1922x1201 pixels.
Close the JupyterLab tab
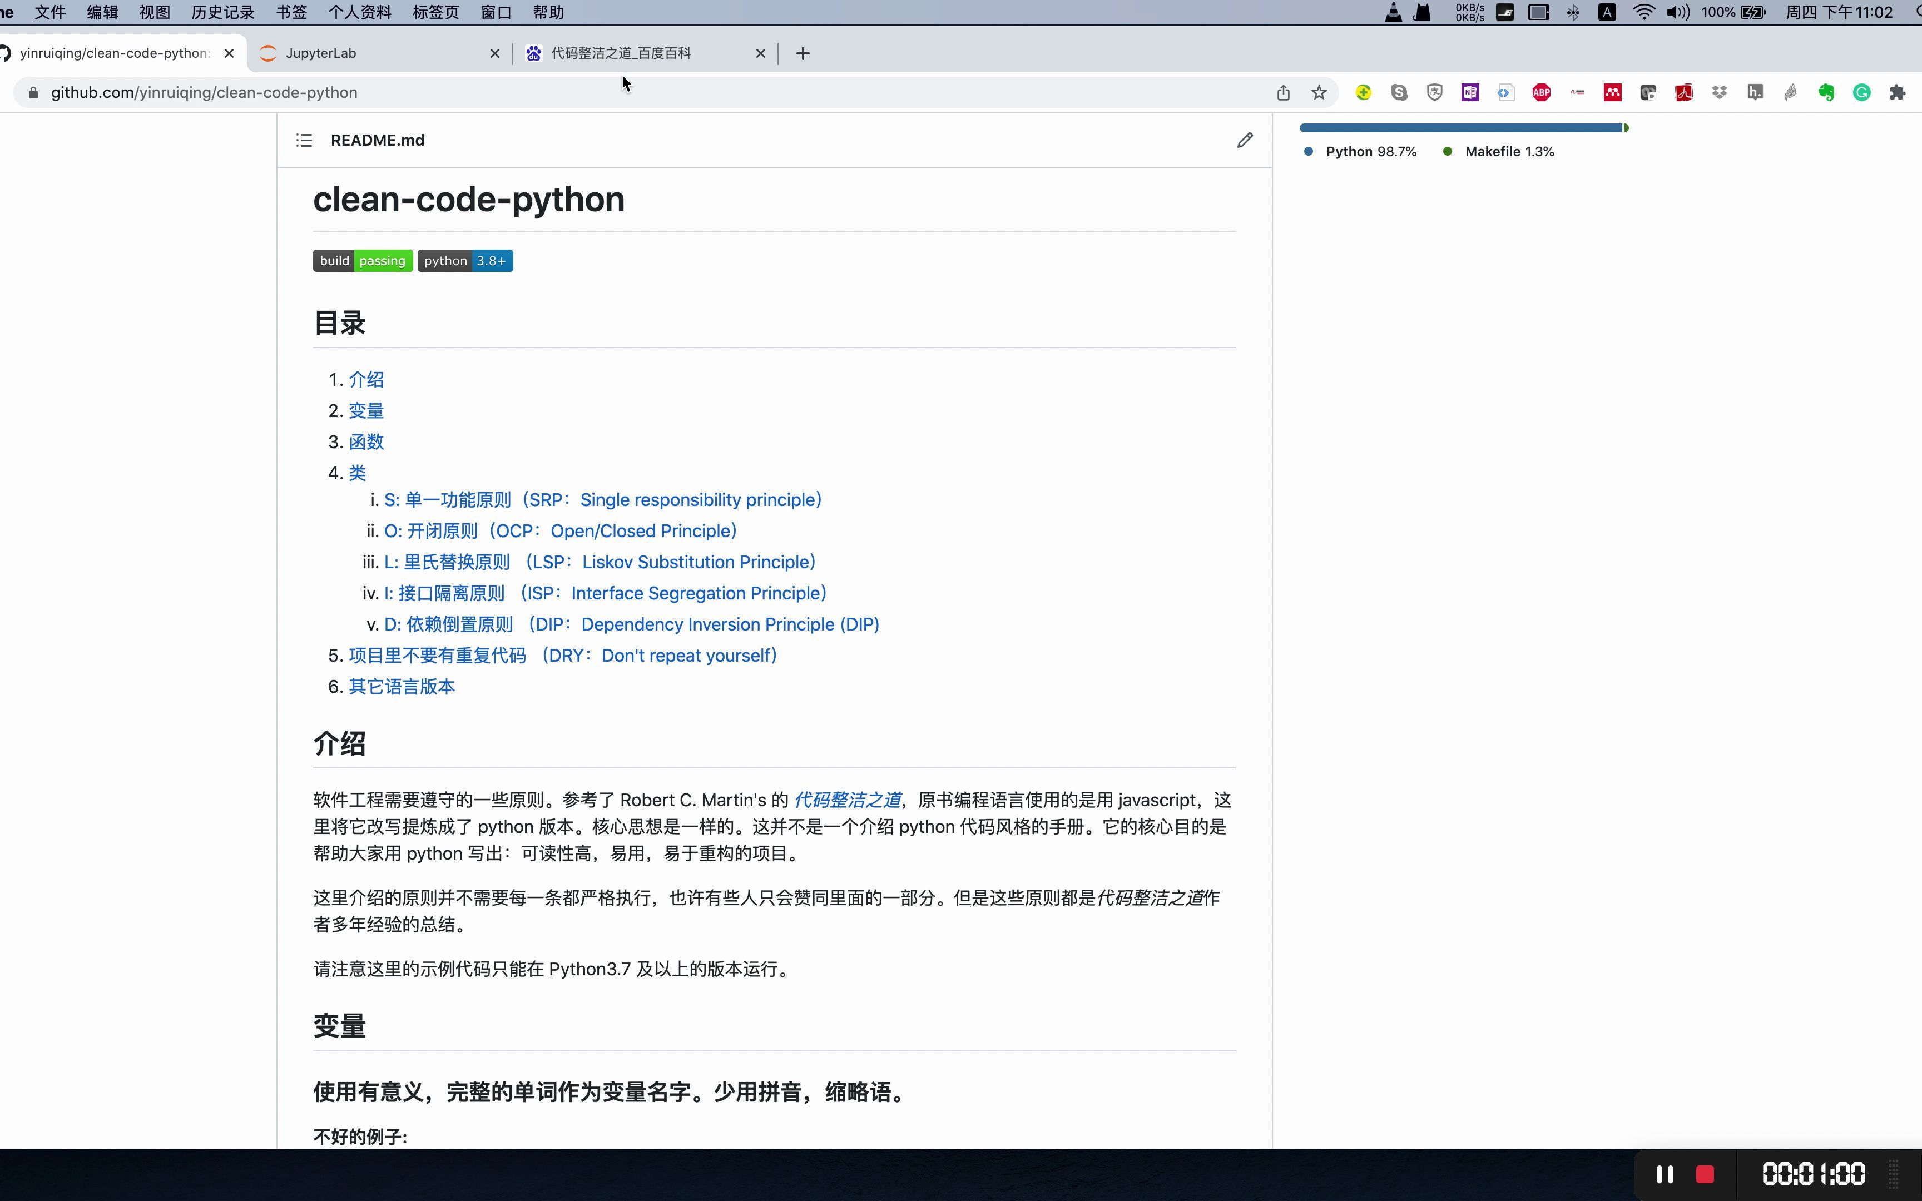click(495, 53)
